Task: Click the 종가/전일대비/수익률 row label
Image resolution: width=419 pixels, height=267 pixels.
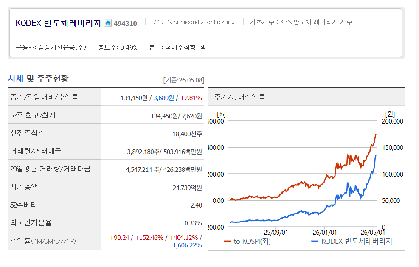Action: point(44,97)
